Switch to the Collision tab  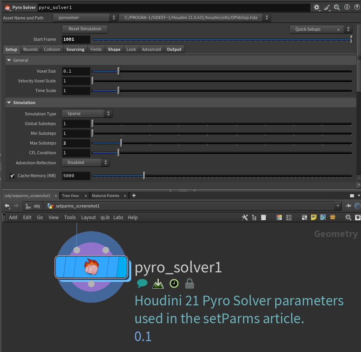tap(52, 49)
